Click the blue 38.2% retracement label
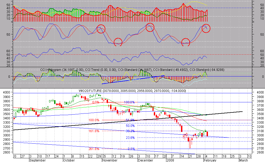Viewport: 265px width, 162px height. 130,131
